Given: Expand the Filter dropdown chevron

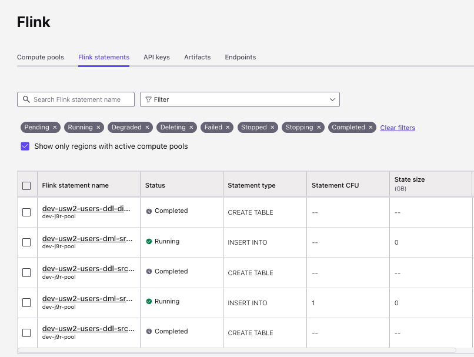Looking at the screenshot, I should point(332,99).
